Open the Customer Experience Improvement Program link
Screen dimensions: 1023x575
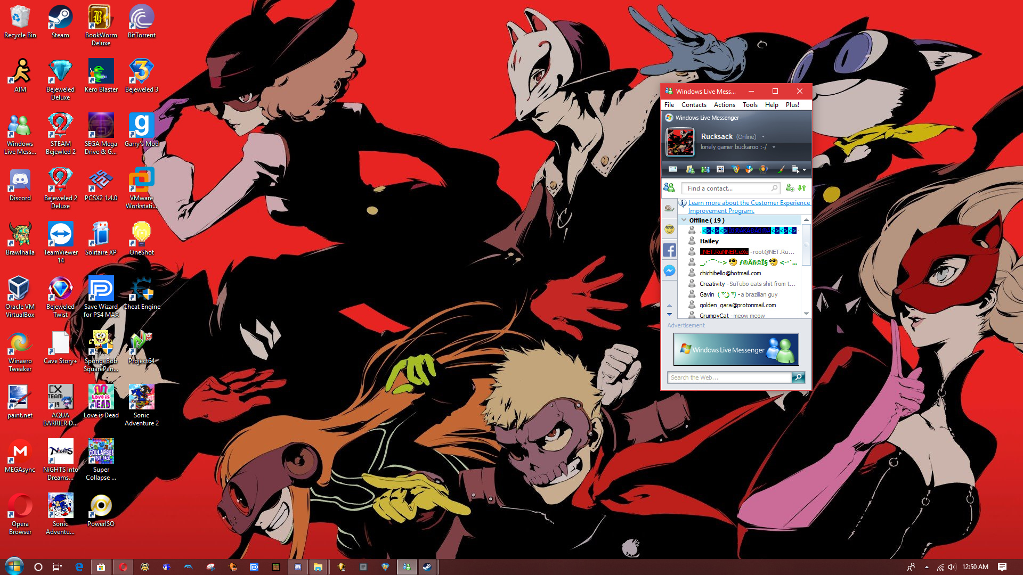click(749, 207)
